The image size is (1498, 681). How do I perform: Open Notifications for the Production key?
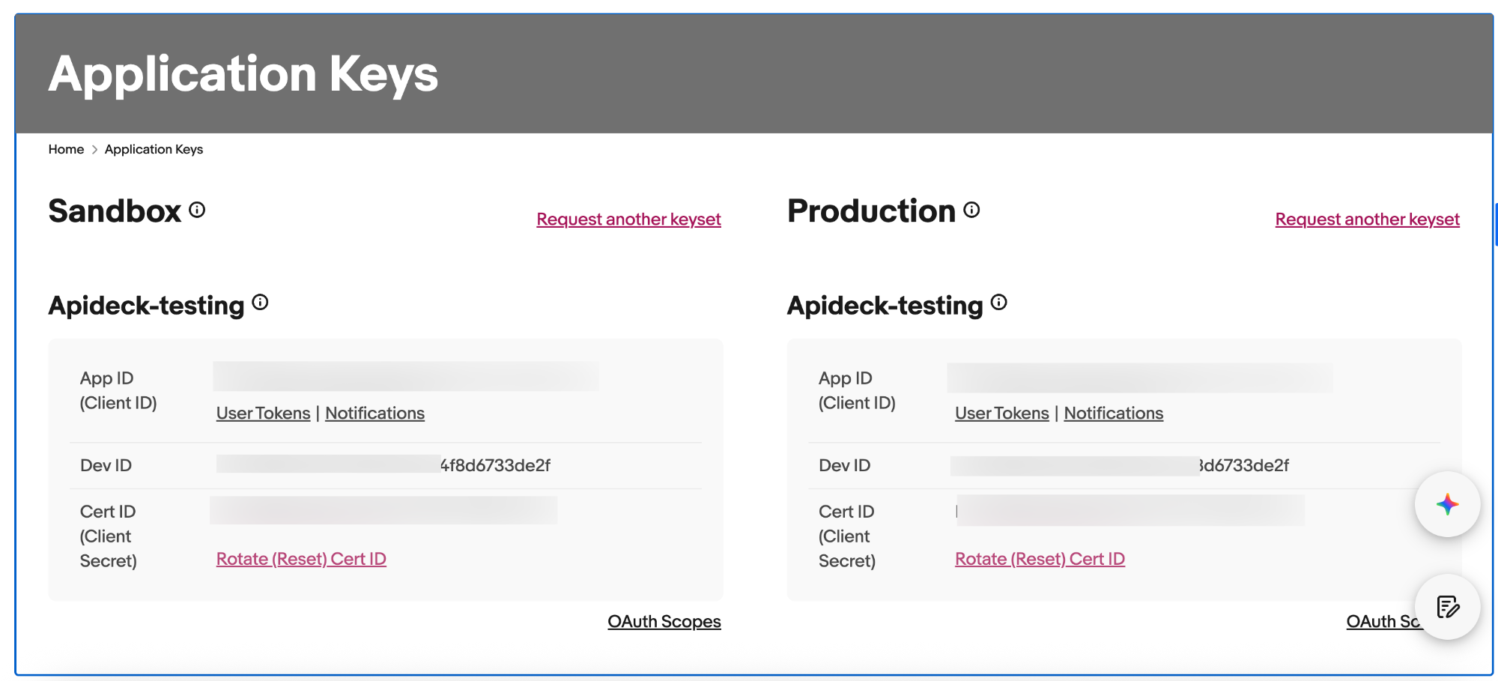pos(1114,413)
